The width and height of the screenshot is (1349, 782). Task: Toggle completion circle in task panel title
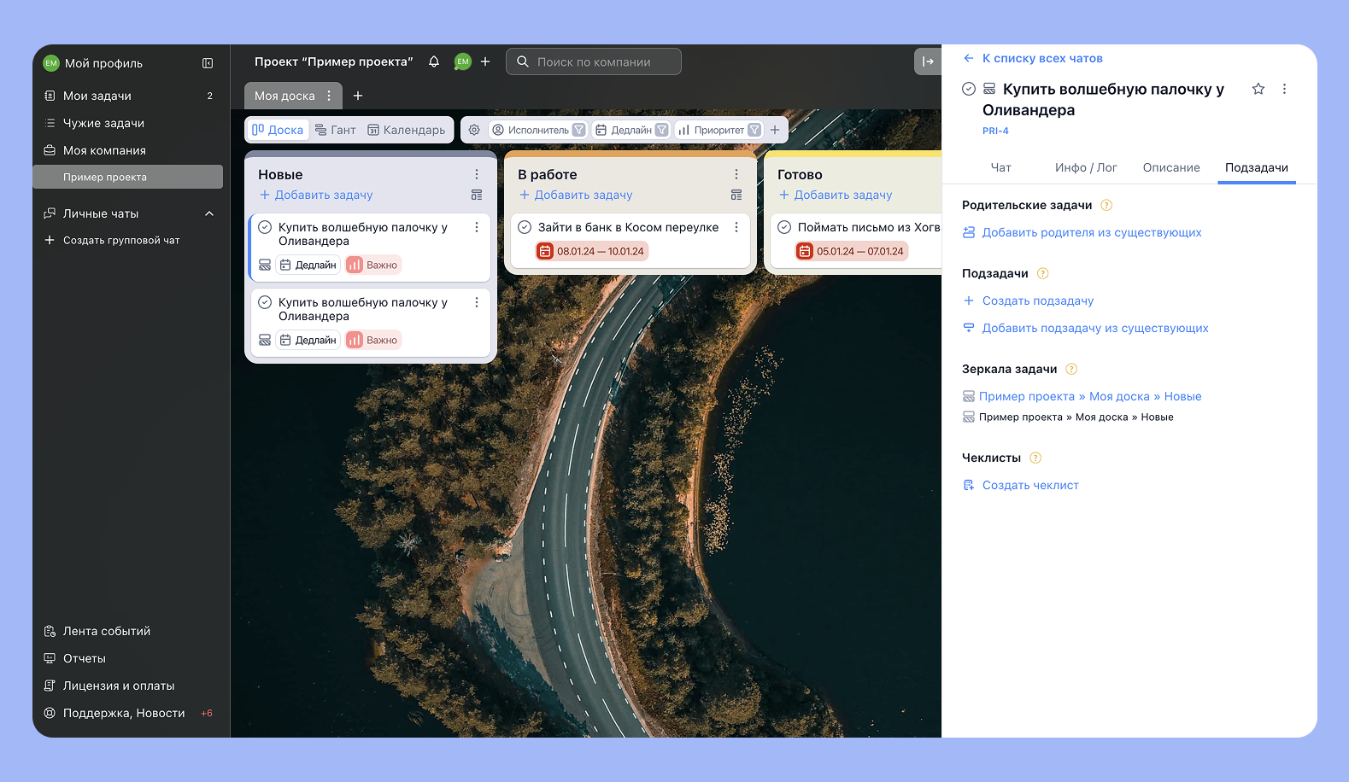pos(969,89)
